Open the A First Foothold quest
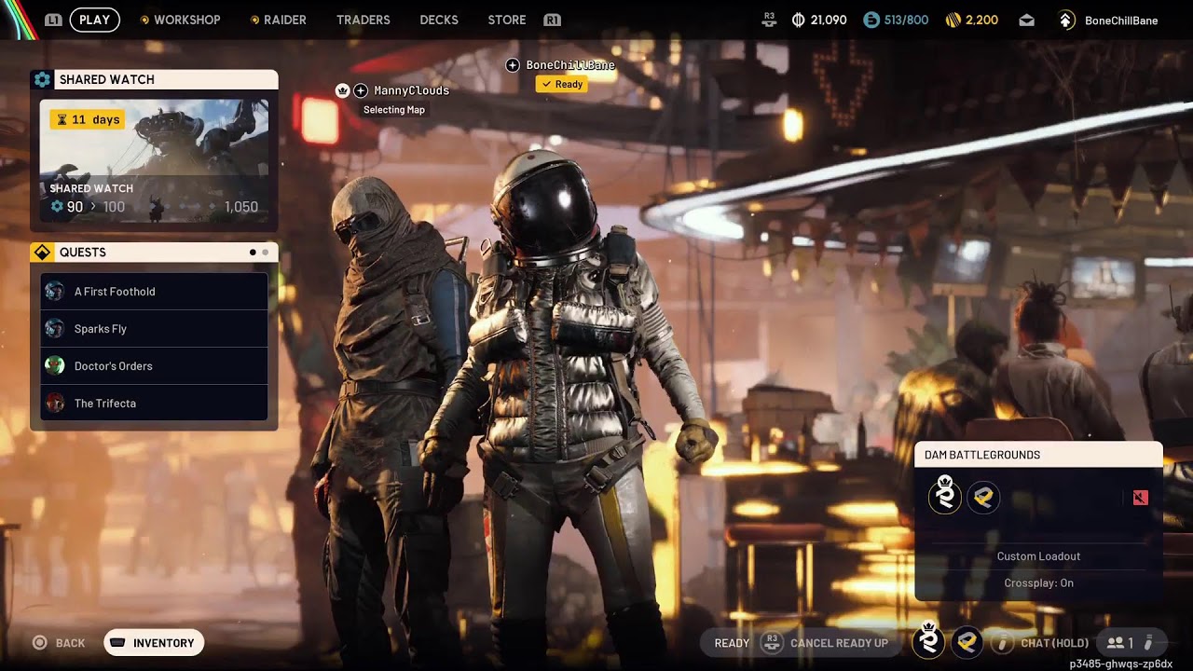Image resolution: width=1193 pixels, height=671 pixels. (155, 292)
